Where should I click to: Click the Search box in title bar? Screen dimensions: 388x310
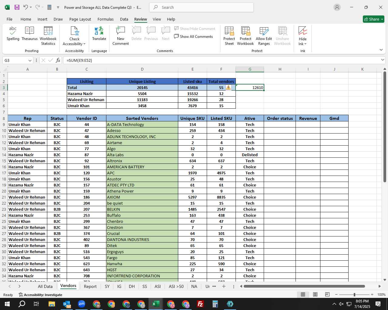pos(201,7)
